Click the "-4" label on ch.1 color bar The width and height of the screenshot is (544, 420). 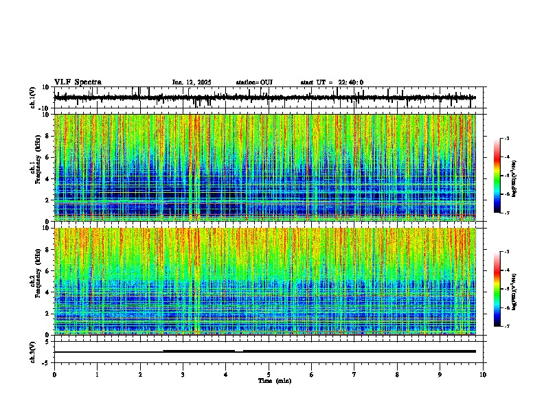[507, 157]
